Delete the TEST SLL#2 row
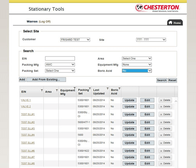Viewport: 196px width, 168px height. pyautogui.click(x=165, y=122)
